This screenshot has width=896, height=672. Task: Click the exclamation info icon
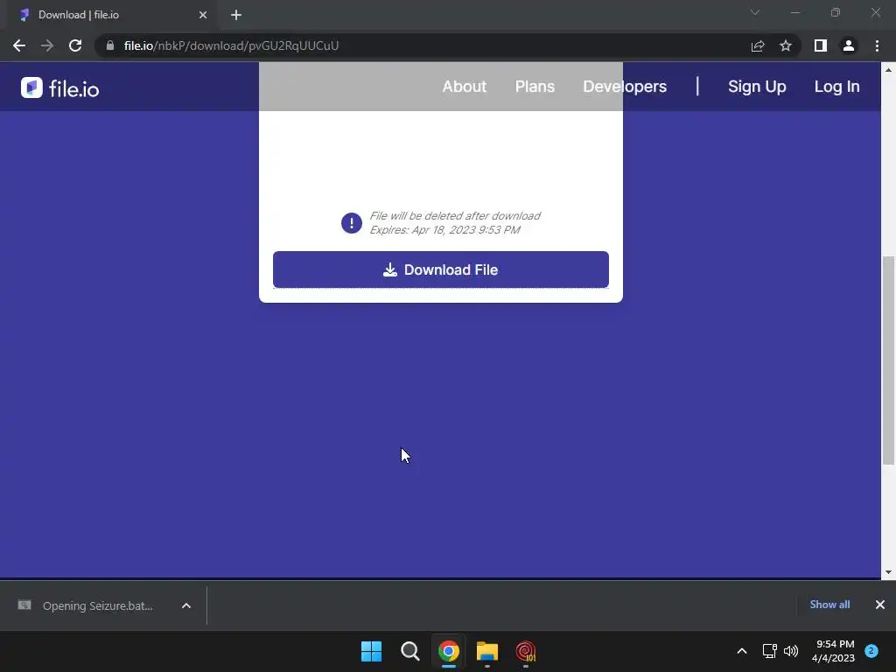pos(352,223)
